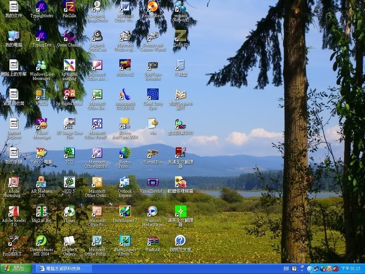Click the Zedit 32 icon
The height and width of the screenshot is (274, 365).
[x=181, y=36]
